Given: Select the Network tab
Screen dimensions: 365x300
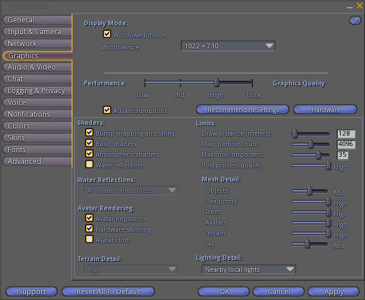Looking at the screenshot, I should click(x=37, y=43).
